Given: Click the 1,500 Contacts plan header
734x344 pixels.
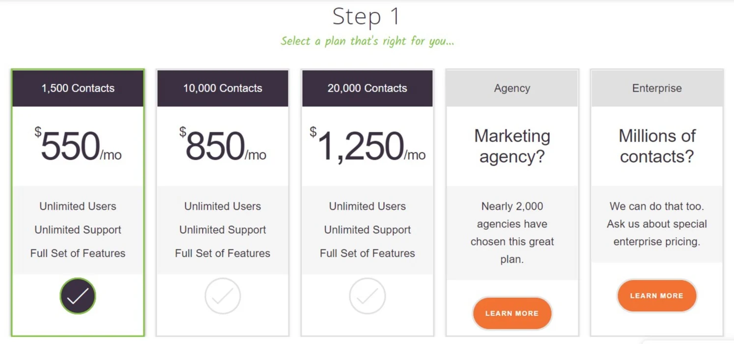Looking at the screenshot, I should pos(78,88).
